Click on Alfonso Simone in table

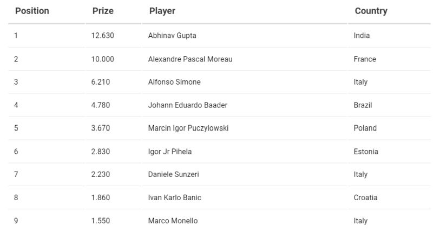[x=174, y=82]
